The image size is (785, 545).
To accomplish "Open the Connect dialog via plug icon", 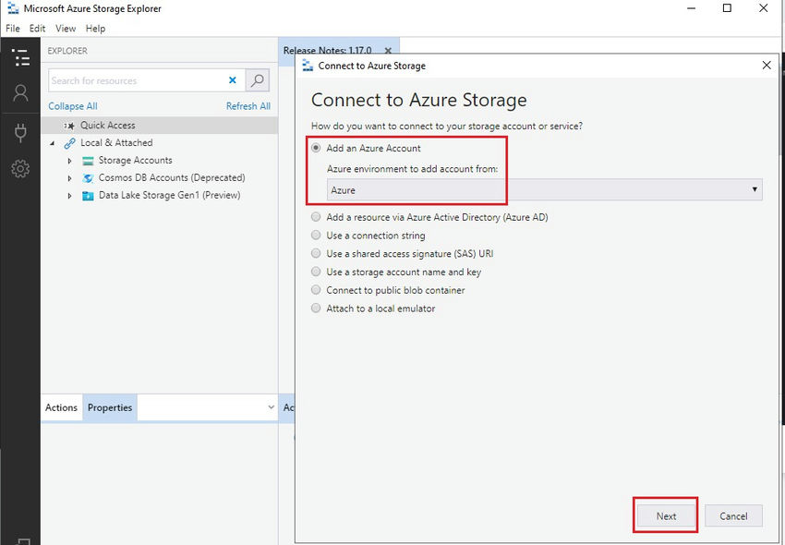I will coord(20,131).
